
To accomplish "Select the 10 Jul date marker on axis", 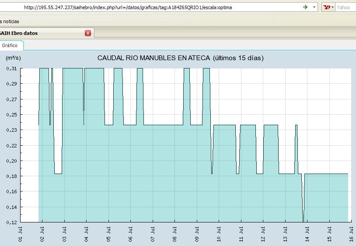I will (x=219, y=235).
